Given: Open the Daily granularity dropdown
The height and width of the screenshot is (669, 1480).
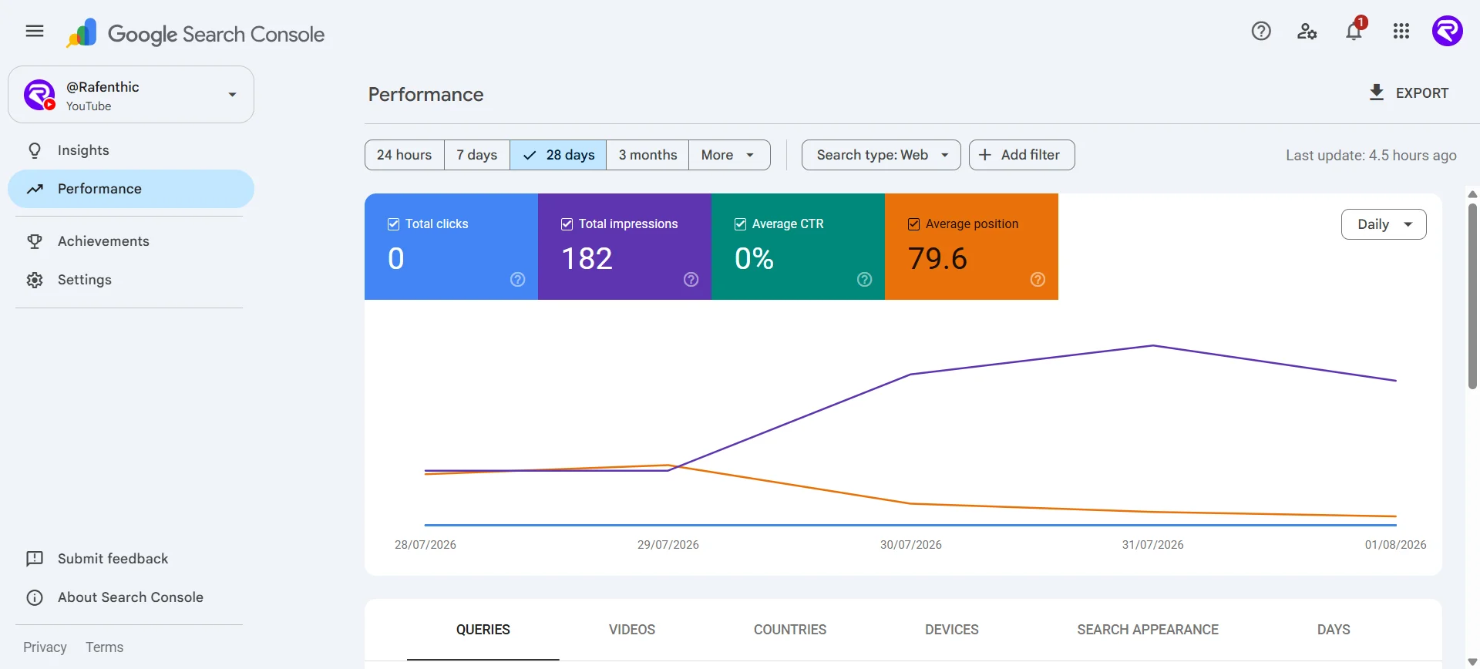Looking at the screenshot, I should pos(1384,224).
